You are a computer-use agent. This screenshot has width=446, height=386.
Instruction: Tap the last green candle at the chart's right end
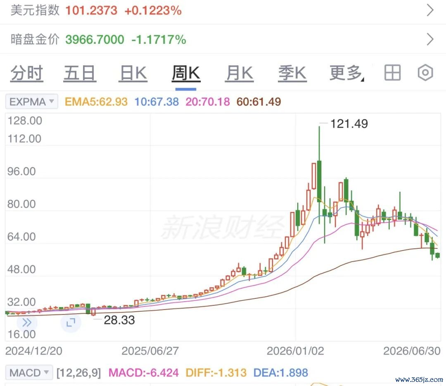point(437,255)
